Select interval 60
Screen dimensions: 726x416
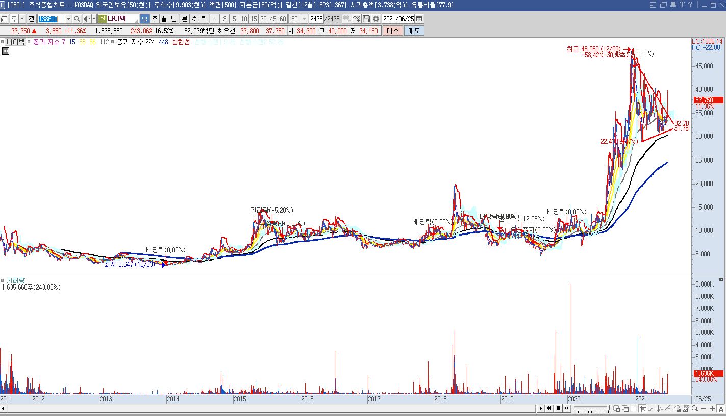[283, 19]
